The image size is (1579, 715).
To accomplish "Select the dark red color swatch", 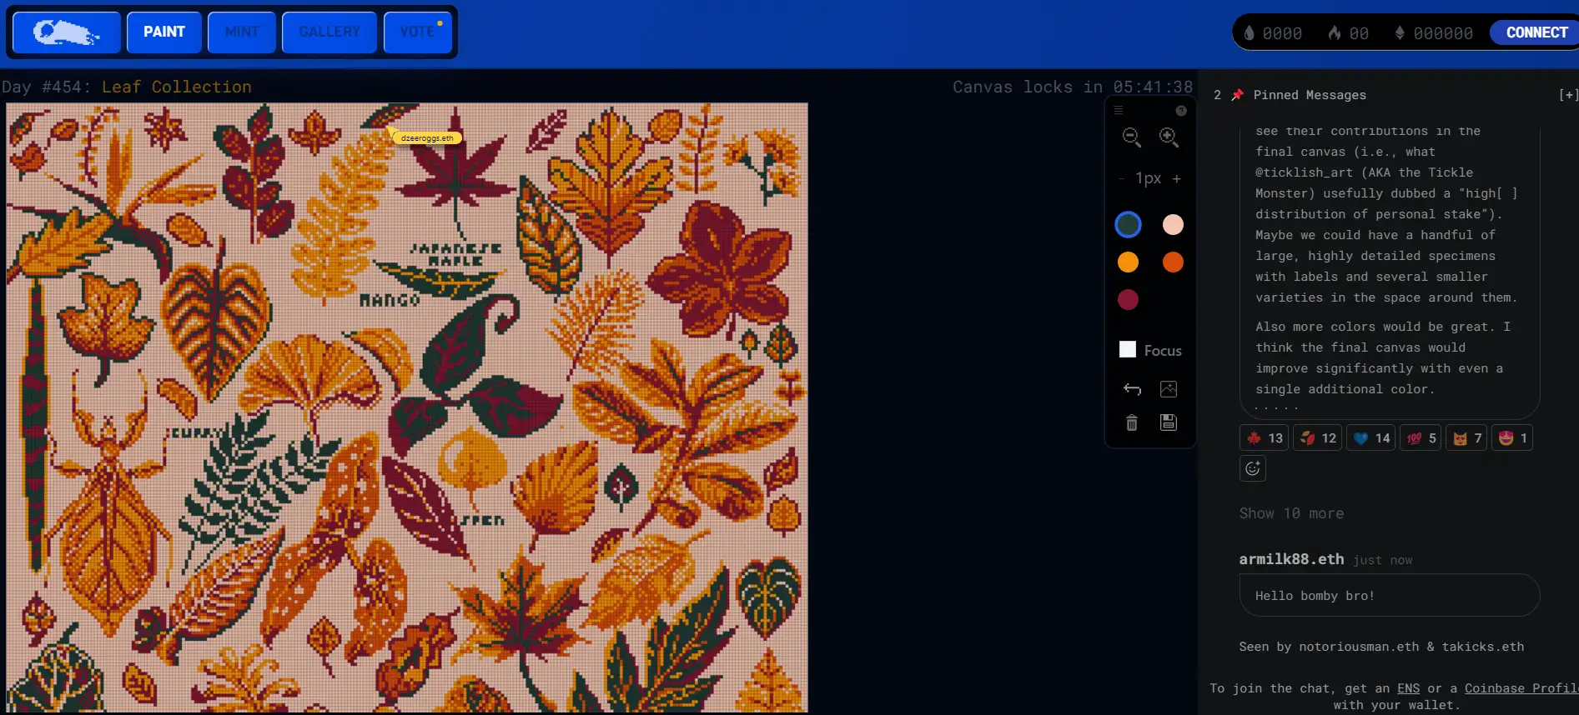I will 1128,300.
